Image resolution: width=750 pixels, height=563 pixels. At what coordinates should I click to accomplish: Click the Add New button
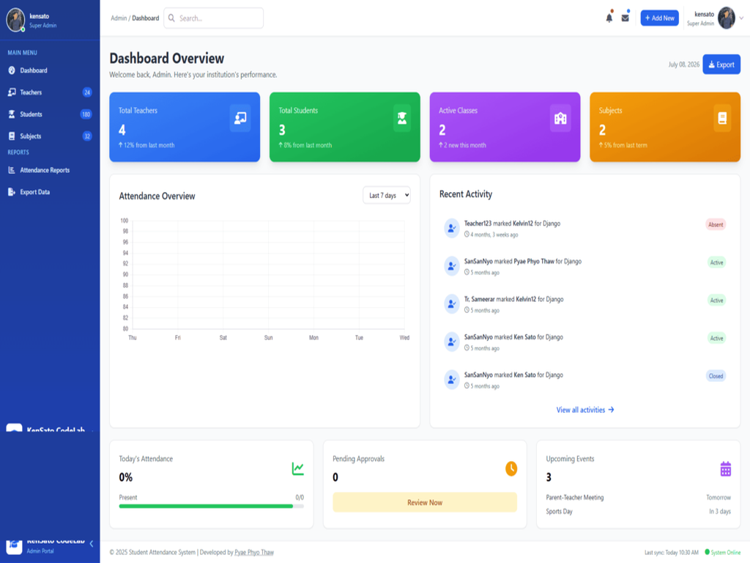click(x=659, y=18)
